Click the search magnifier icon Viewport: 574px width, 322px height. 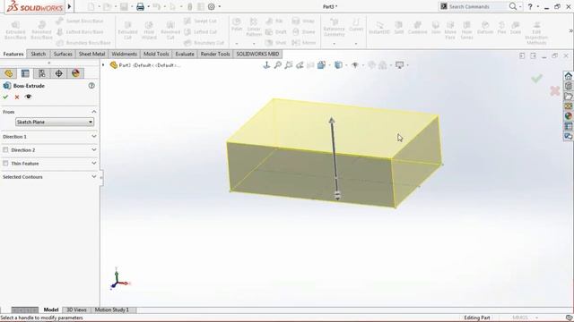(x=513, y=6)
